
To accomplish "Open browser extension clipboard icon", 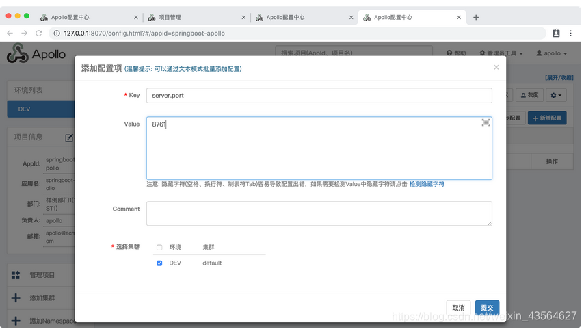I will tap(556, 33).
